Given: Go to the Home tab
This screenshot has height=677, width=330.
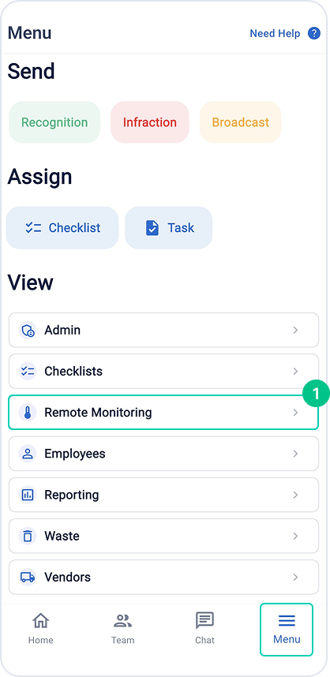Looking at the screenshot, I should [x=40, y=629].
